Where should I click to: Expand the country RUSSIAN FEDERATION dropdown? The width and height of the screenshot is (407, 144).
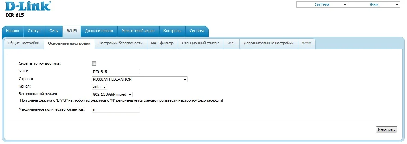[139, 79]
